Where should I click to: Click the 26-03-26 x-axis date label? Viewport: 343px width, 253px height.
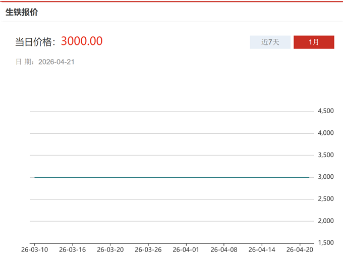[x=148, y=249]
